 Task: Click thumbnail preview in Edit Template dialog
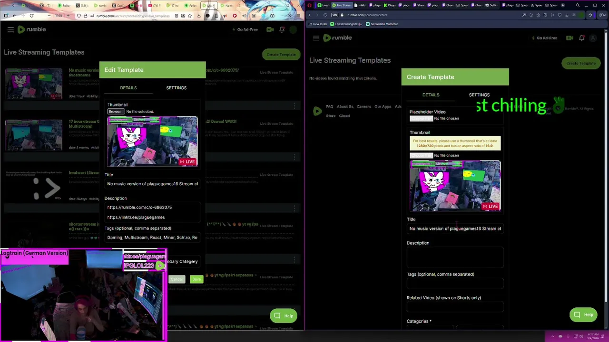(152, 141)
